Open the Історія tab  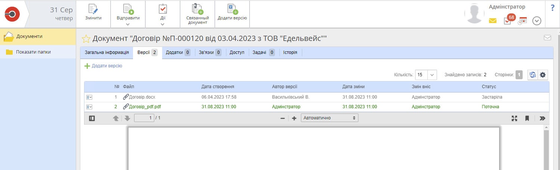point(290,52)
